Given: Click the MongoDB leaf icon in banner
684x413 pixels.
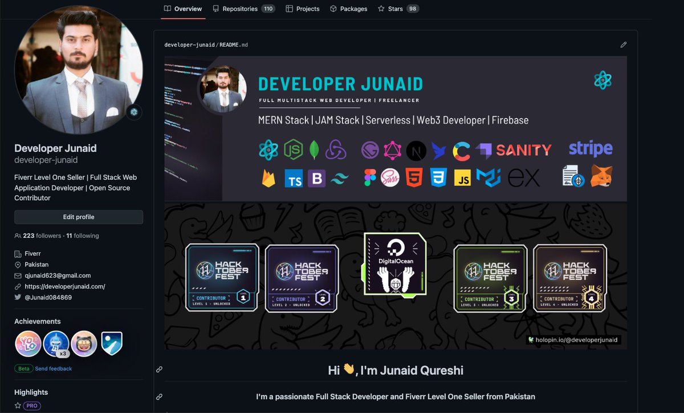Looking at the screenshot, I should point(313,150).
